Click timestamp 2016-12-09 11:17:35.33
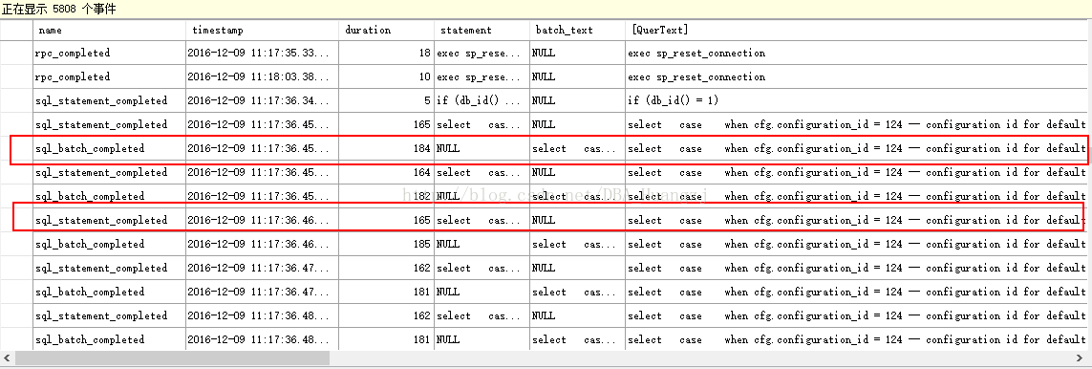Screen dimensions: 1092x369 258,53
